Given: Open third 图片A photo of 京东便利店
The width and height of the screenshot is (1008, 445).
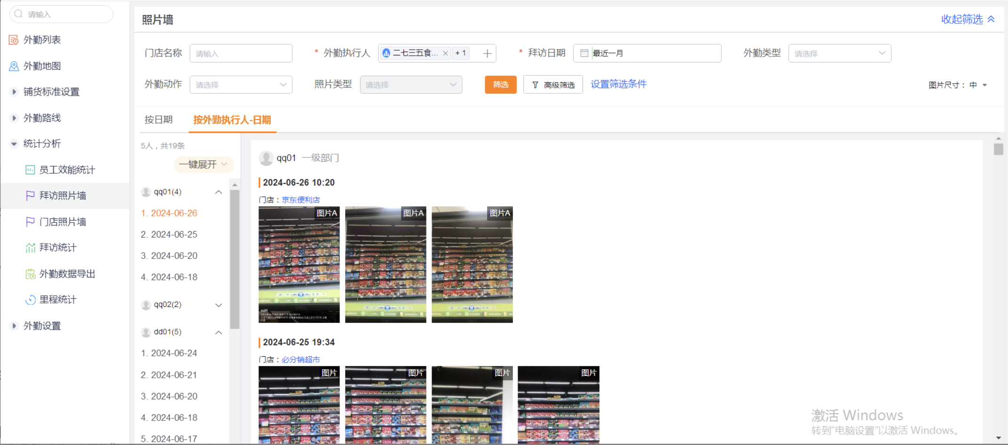Looking at the screenshot, I should 472,265.
